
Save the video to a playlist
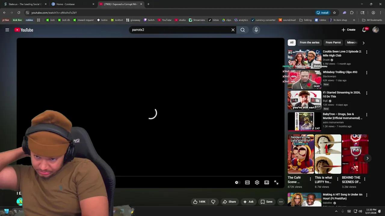pyautogui.click(x=267, y=202)
